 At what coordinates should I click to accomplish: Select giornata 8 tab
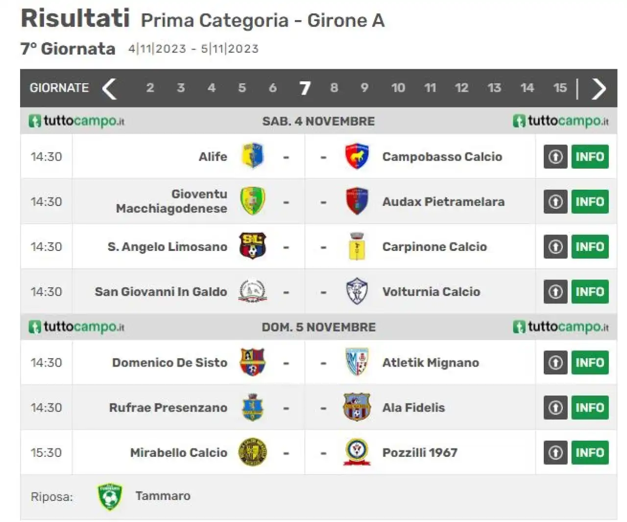pos(334,88)
